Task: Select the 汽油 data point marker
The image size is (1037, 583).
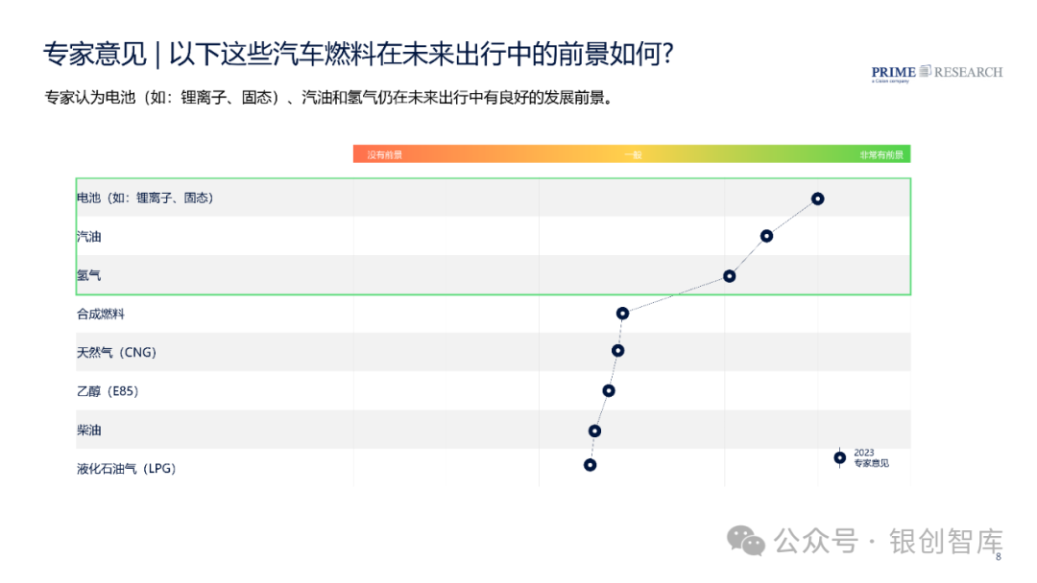Action: pos(766,236)
